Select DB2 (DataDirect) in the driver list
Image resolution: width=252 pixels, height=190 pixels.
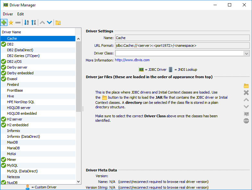(x=38, y=50)
